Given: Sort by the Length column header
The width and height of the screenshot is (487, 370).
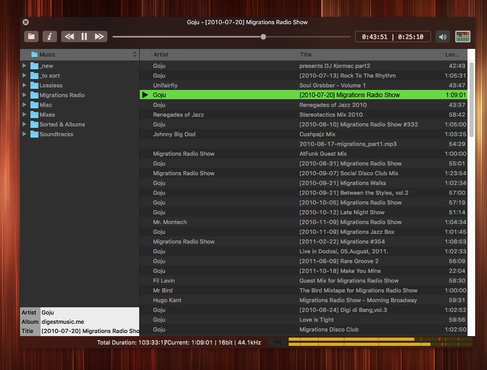Looking at the screenshot, I should click(455, 54).
